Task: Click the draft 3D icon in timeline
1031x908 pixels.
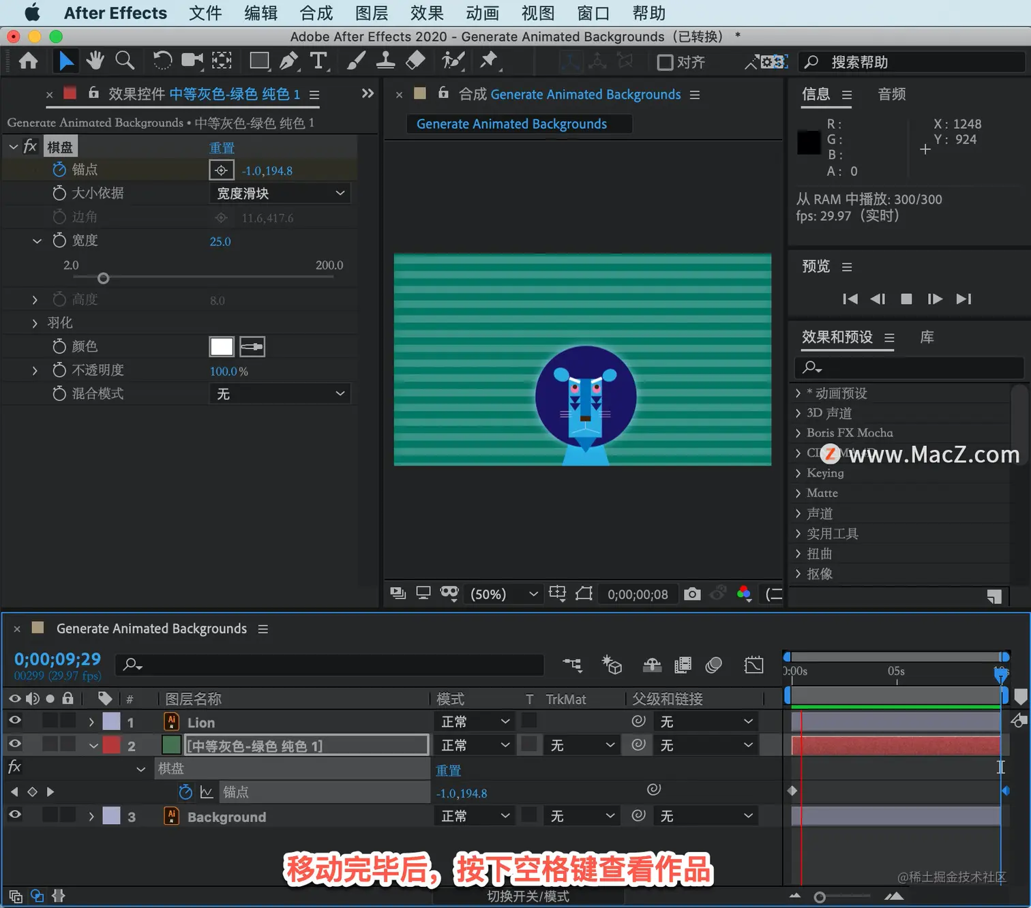Action: tap(612, 665)
